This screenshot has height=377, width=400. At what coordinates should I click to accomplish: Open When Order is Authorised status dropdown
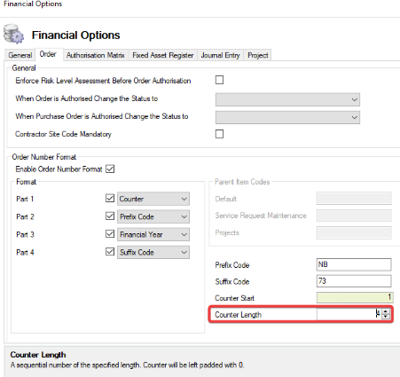click(287, 99)
